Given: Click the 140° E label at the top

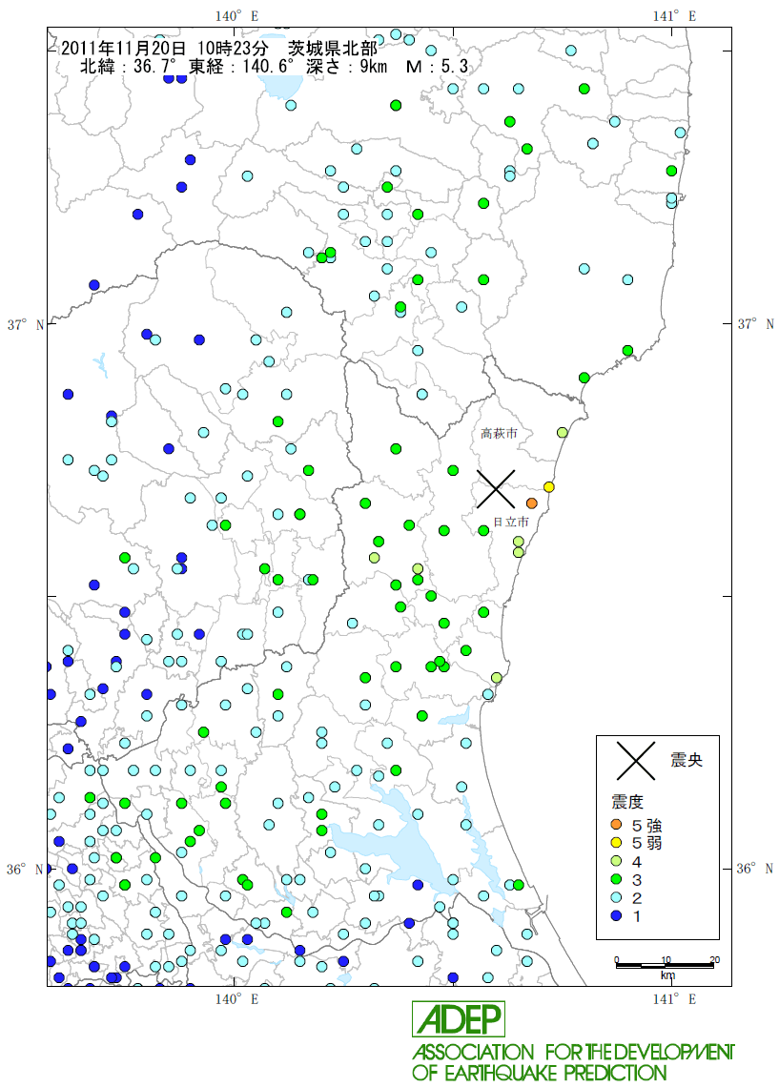Looking at the screenshot, I should [x=236, y=16].
